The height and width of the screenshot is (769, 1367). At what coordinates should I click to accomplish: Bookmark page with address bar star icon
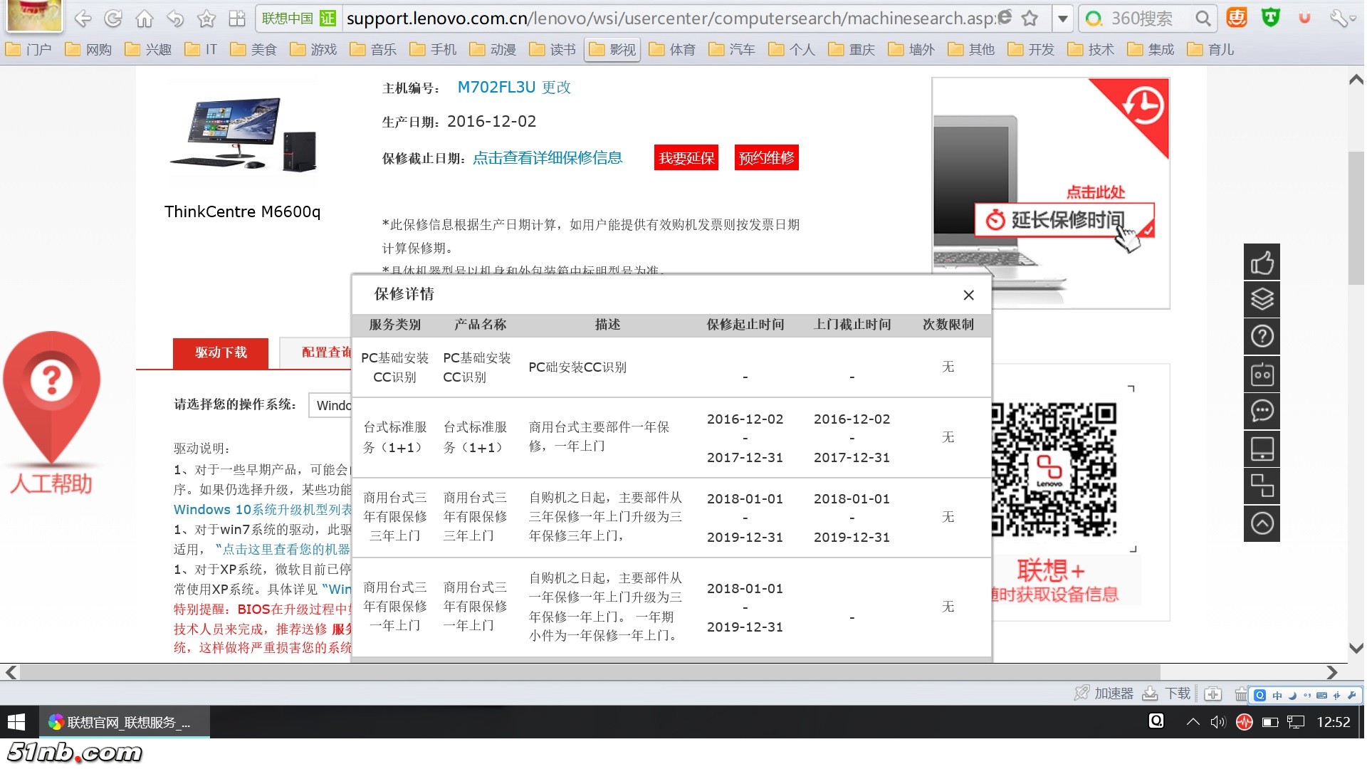(x=1030, y=19)
